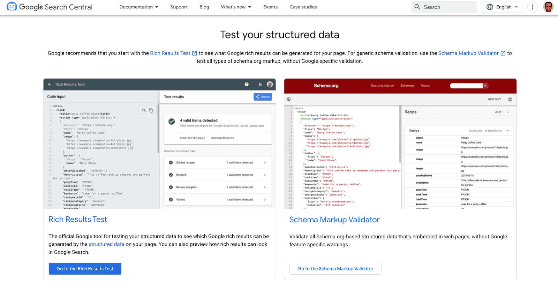This screenshot has height=292, width=558.
Task: Expand the Review snippets row chevron
Action: point(265,187)
